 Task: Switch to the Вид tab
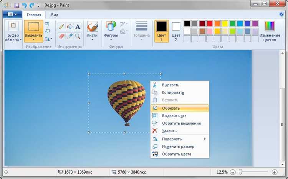(x=55, y=15)
